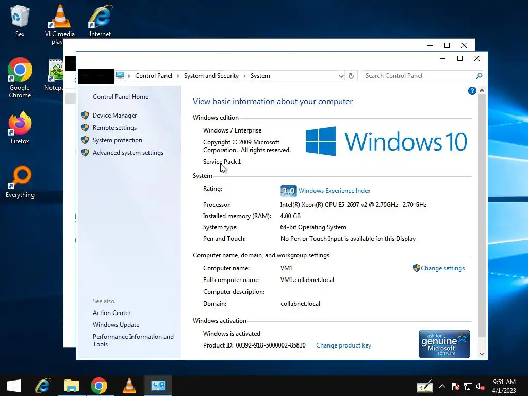This screenshot has width=528, height=396.
Task: Expand chevron after Control Panel breadcrumb
Action: pyautogui.click(x=178, y=76)
